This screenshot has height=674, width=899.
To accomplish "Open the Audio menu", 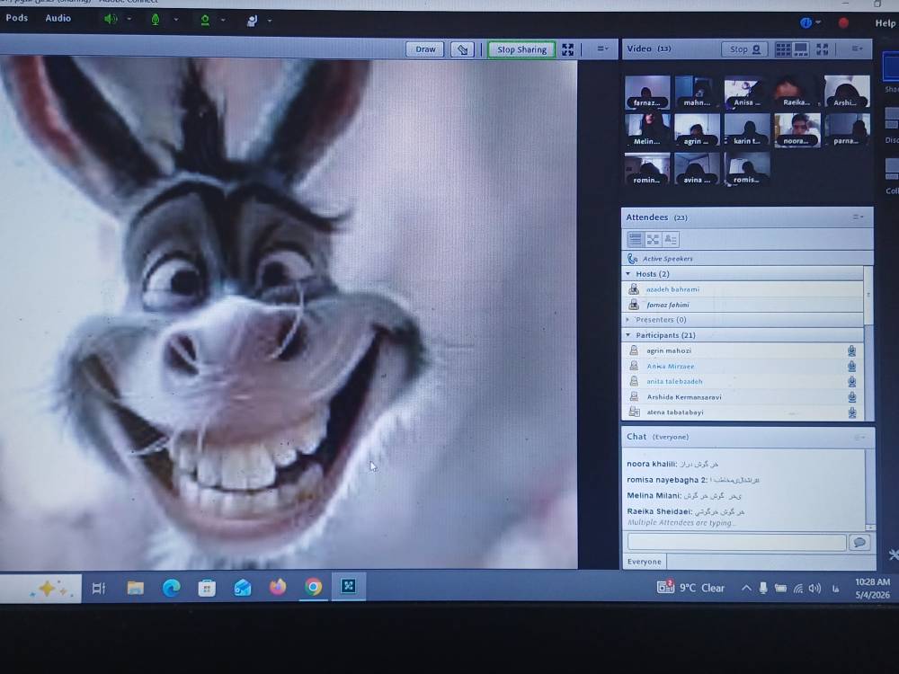I will [58, 18].
